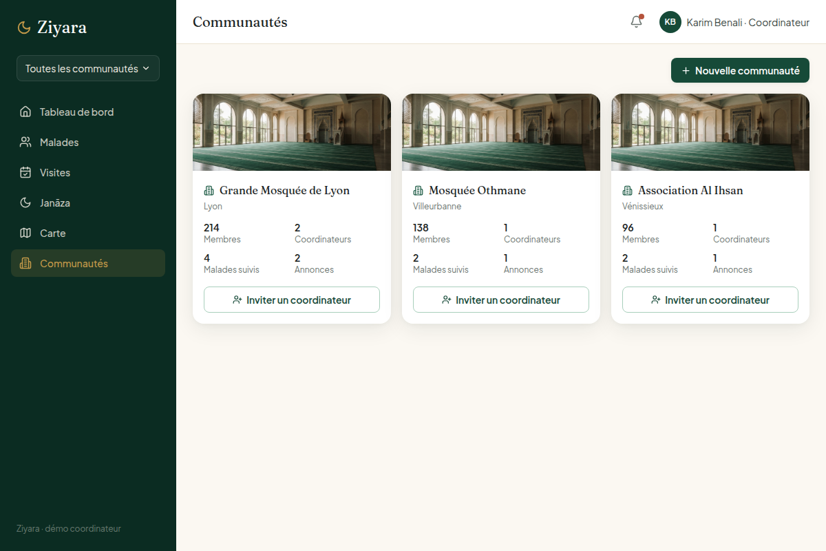Viewport: 826px width, 551px height.
Task: Click Annonces count in Association Al Ihsan card
Action: [x=715, y=258]
